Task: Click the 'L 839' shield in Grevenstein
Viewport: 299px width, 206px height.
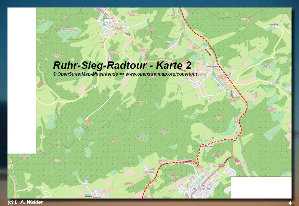Action: (x=118, y=28)
